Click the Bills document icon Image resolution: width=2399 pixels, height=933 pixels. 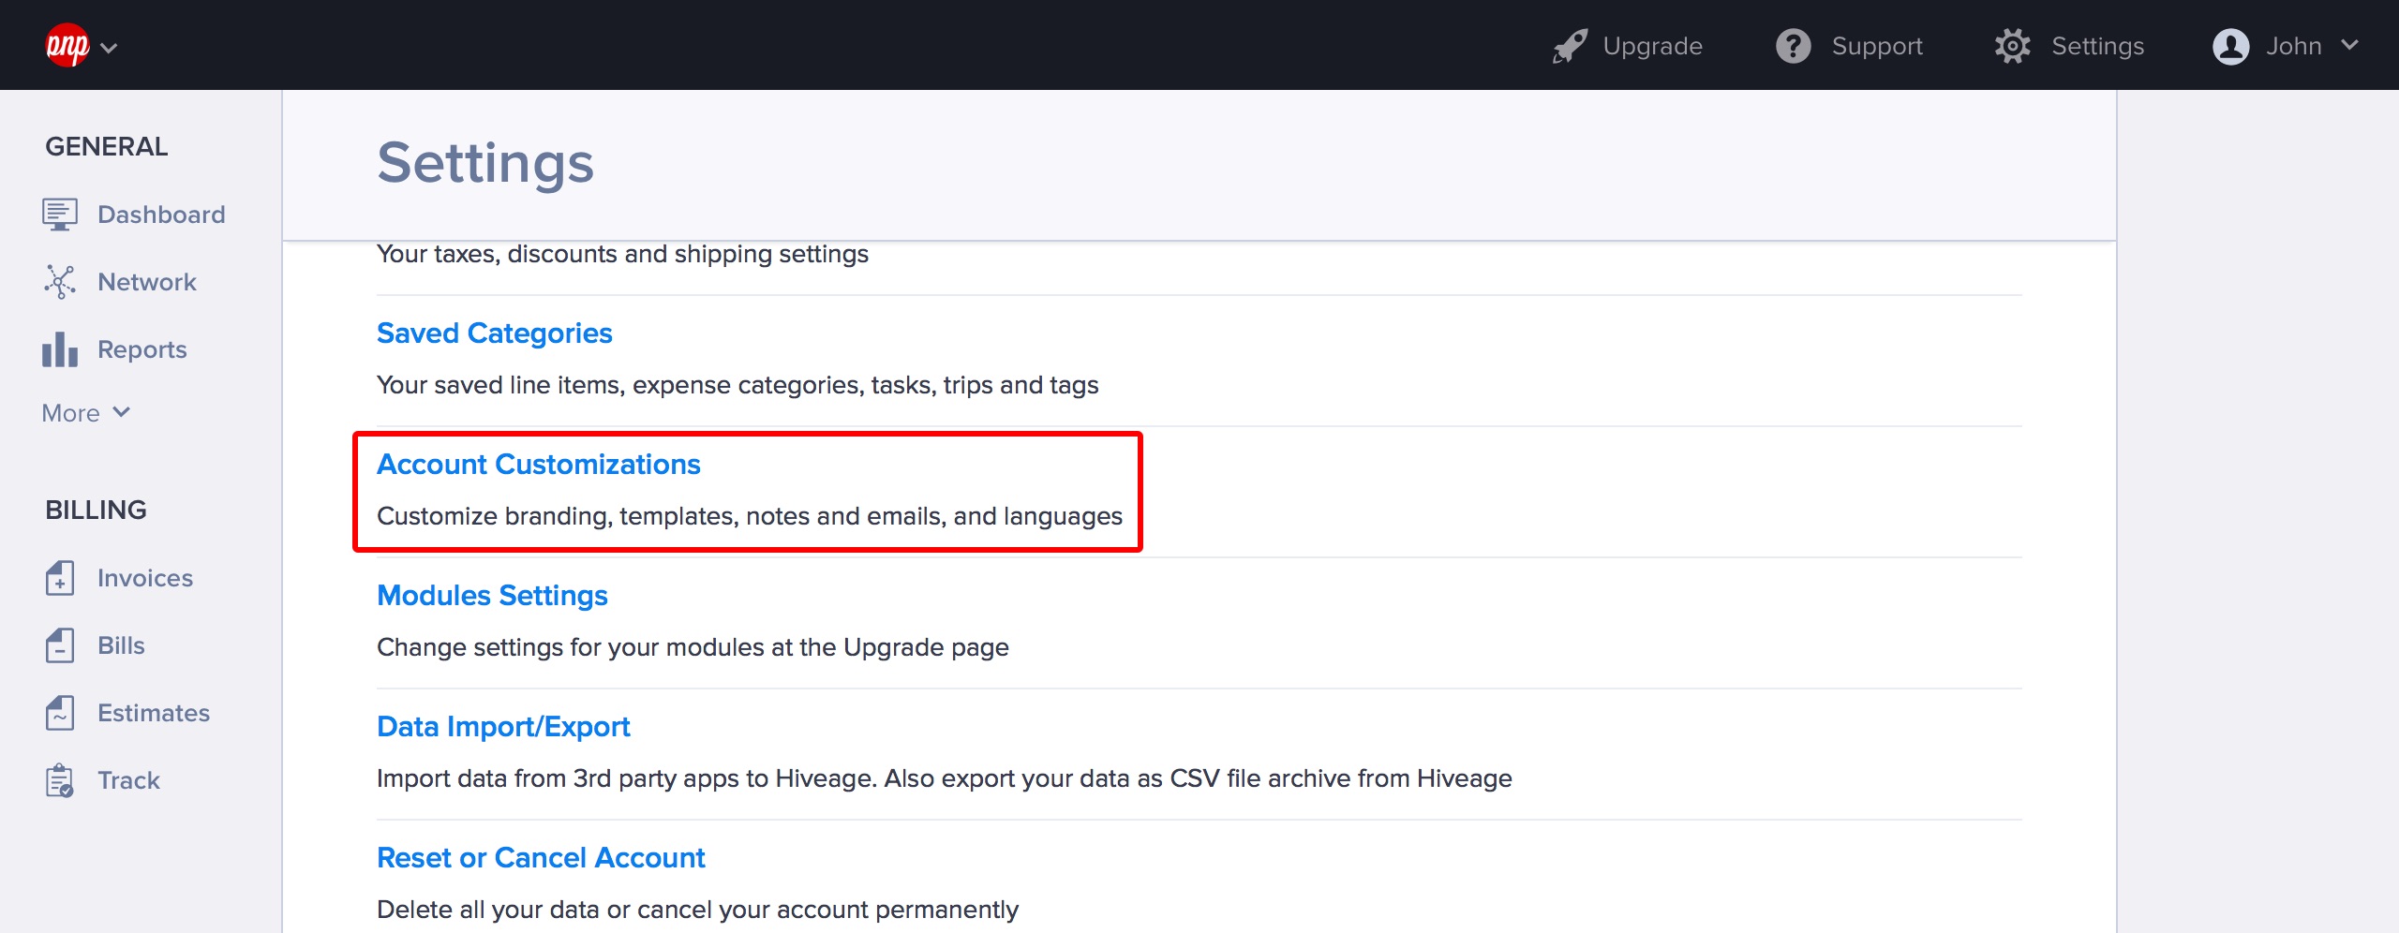60,645
